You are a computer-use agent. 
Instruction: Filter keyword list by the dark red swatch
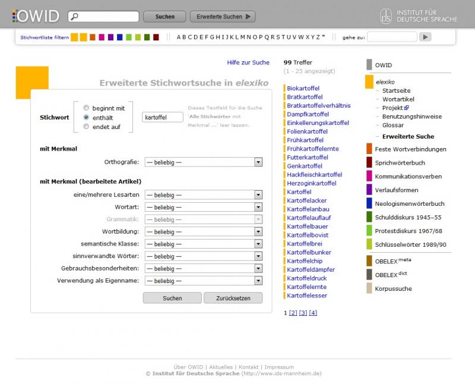(x=156, y=37)
